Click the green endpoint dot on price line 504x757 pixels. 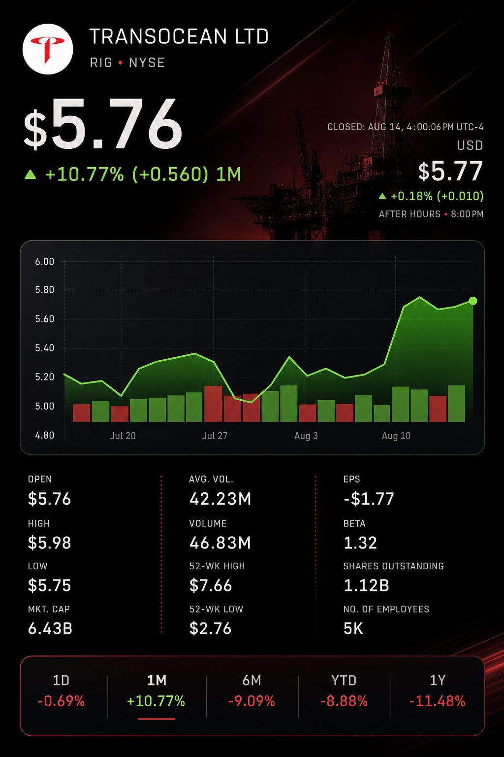tap(473, 301)
